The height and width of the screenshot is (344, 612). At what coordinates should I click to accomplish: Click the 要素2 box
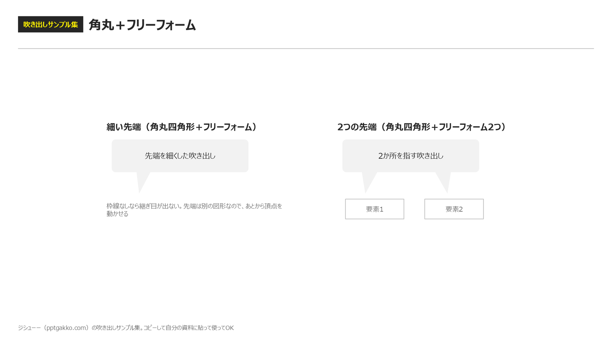[454, 209]
